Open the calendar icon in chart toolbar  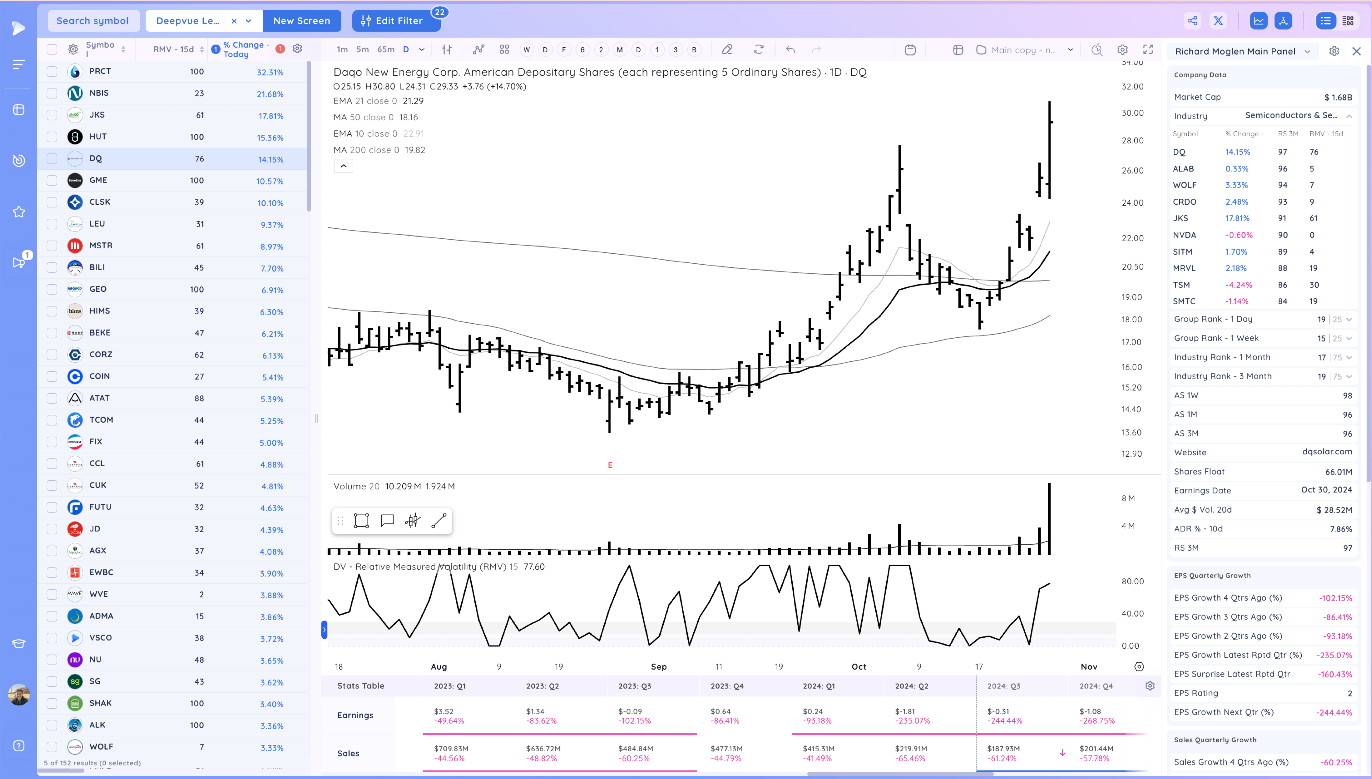click(x=910, y=50)
